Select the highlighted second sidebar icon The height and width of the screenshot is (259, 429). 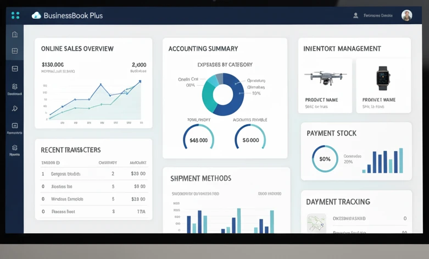(x=15, y=51)
